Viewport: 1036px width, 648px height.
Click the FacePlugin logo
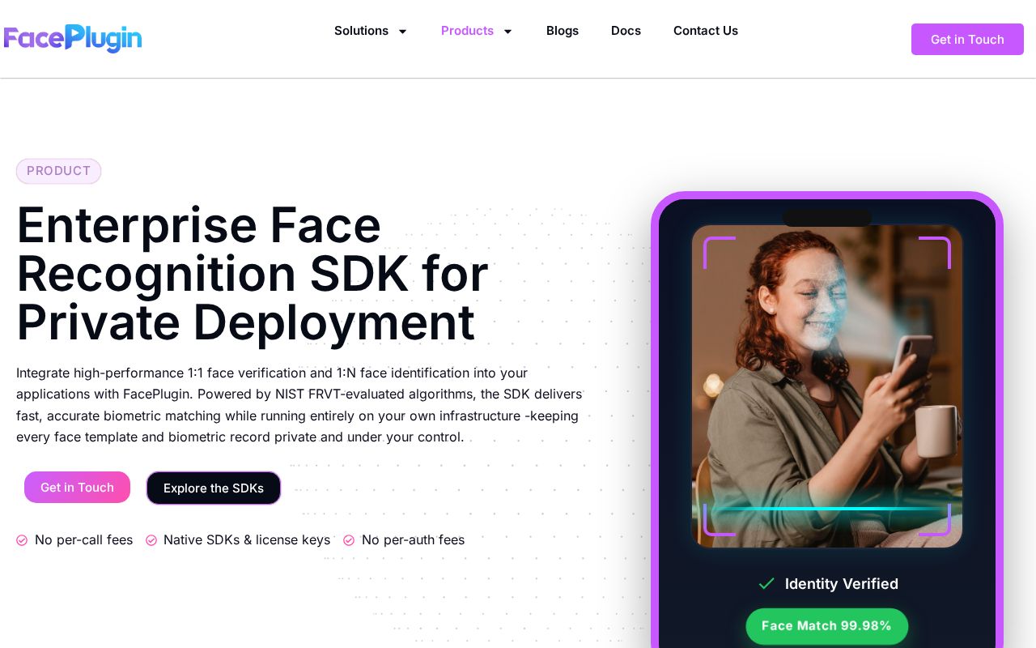[x=73, y=38]
